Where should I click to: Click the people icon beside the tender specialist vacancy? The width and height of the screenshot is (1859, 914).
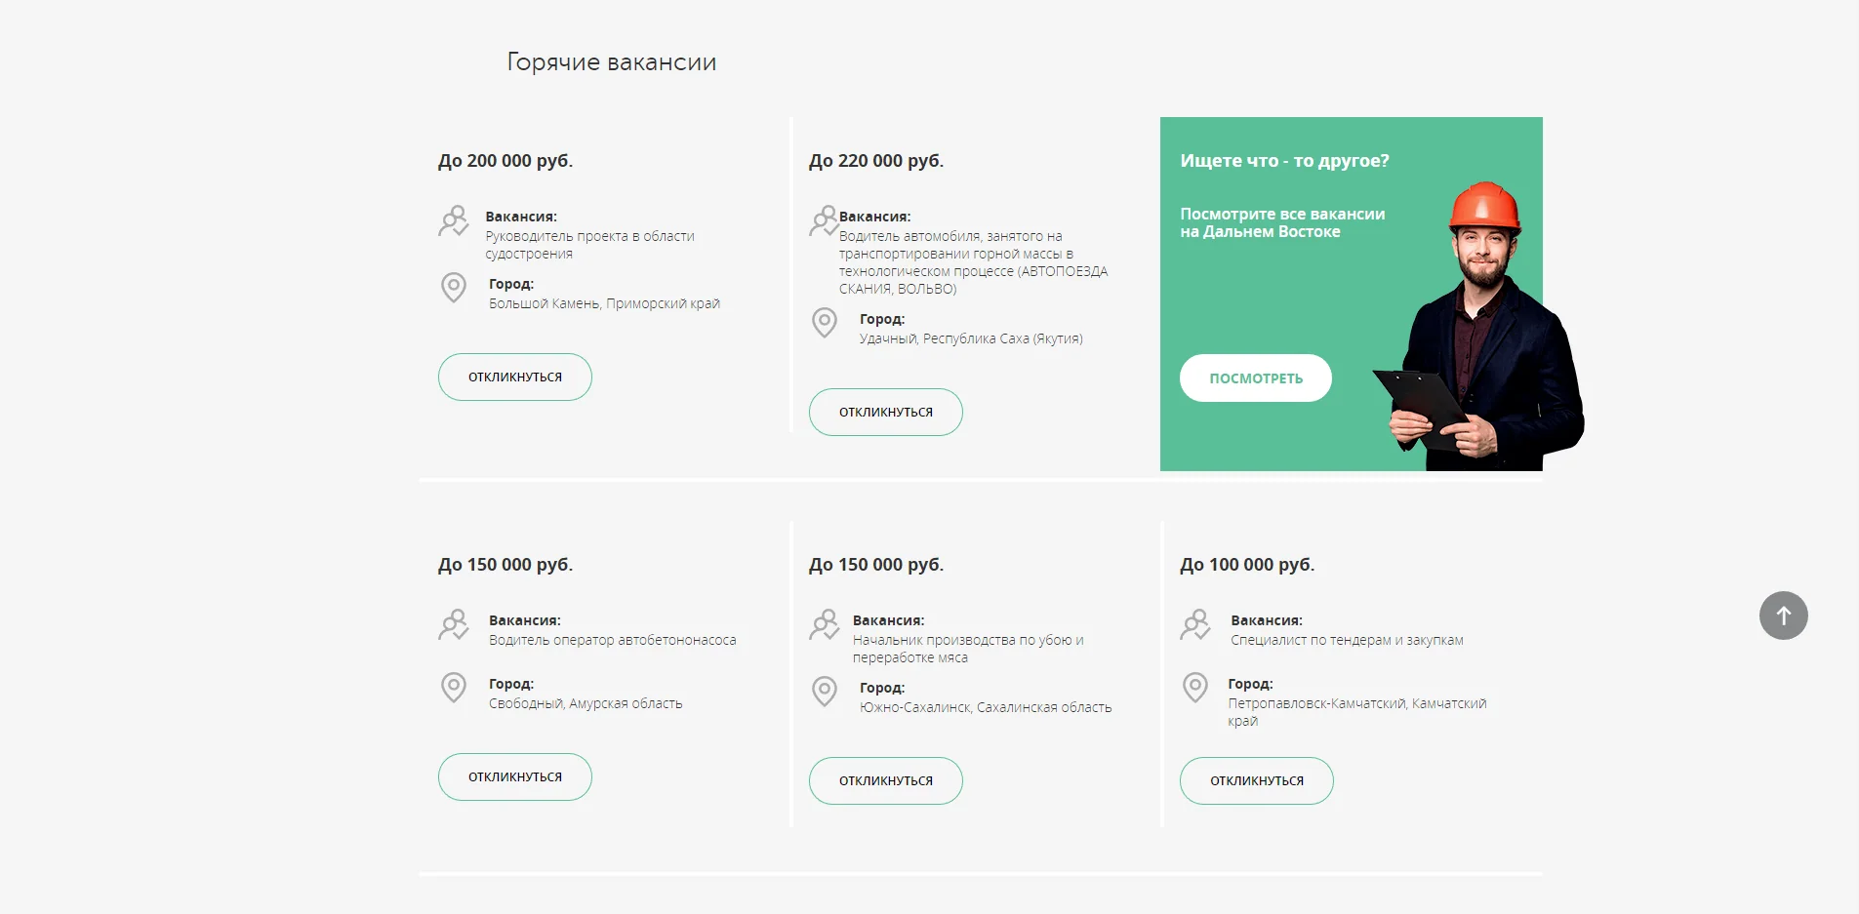coord(1195,624)
